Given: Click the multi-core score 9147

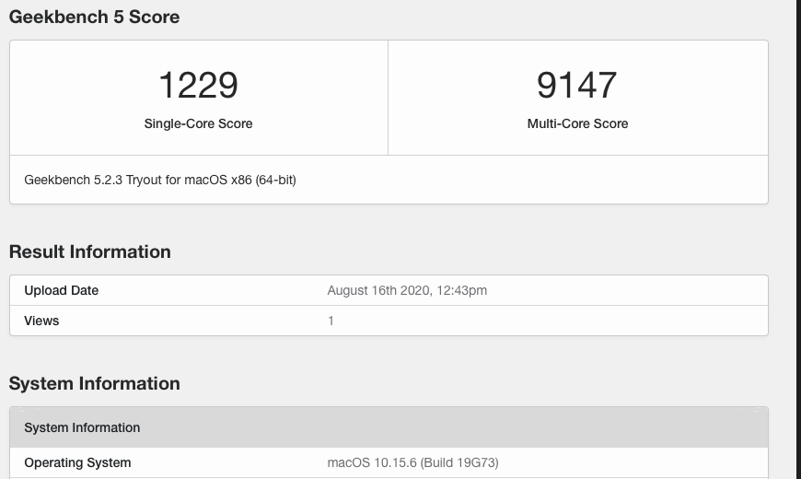Looking at the screenshot, I should coord(577,85).
